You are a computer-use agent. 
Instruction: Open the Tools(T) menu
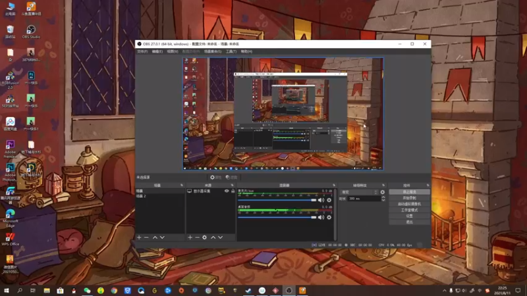click(231, 51)
